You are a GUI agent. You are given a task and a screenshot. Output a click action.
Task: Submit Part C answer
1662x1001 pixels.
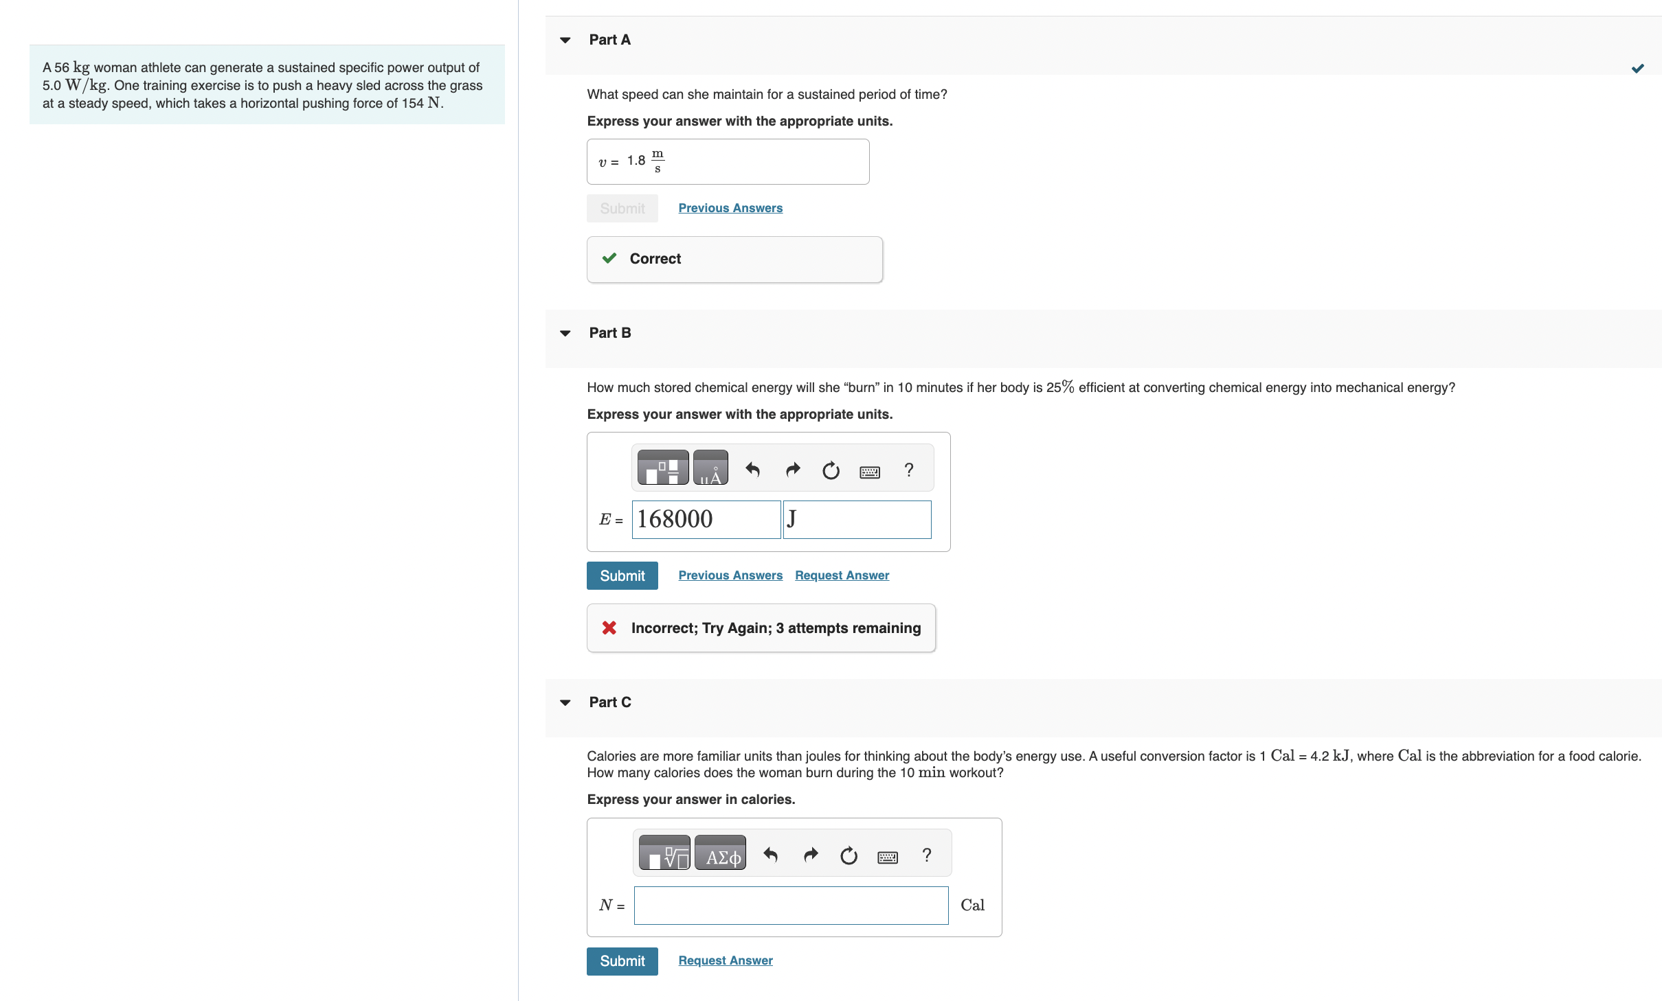click(622, 961)
